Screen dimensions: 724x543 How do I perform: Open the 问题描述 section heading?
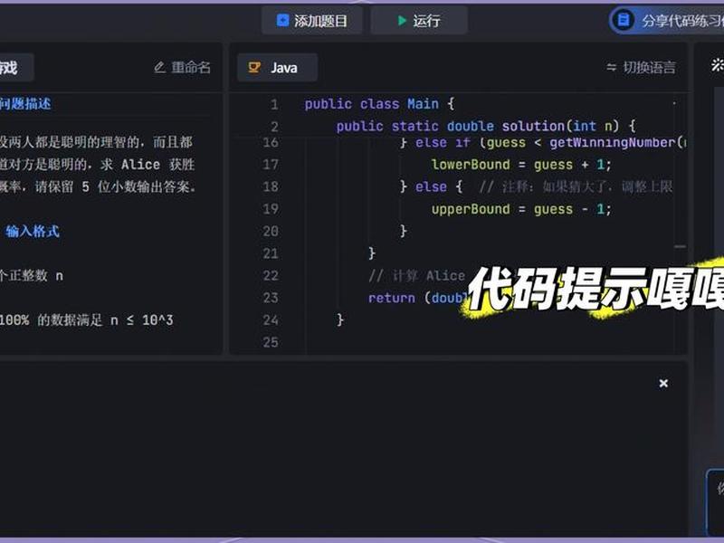[25, 103]
